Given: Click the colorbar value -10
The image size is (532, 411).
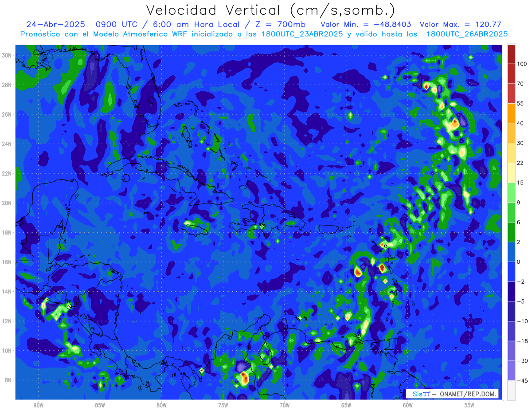Looking at the screenshot, I should tap(522, 321).
